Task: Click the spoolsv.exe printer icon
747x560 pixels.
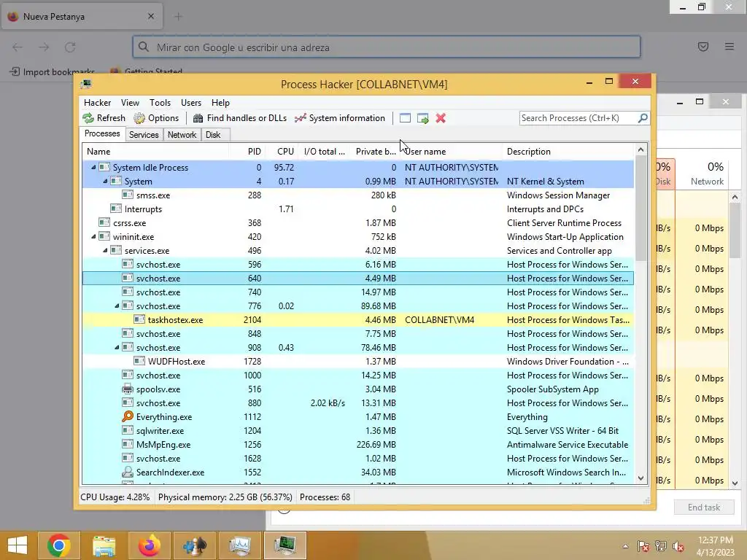Action: [127, 389]
